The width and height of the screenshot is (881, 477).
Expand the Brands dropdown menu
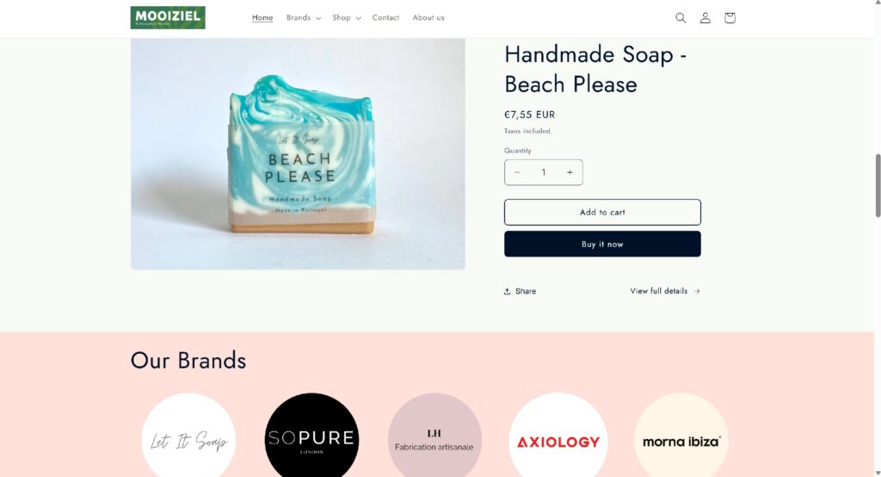pyautogui.click(x=304, y=18)
